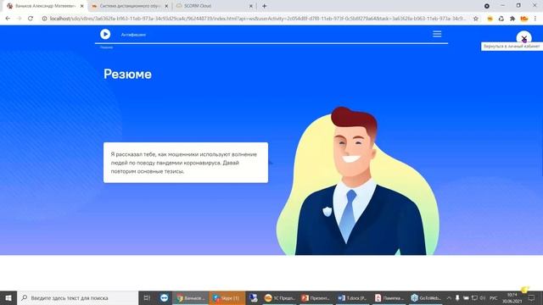Click the pinned app icon after Skype on taskbar
Viewport: 543px width, 305px height.
coord(254,297)
